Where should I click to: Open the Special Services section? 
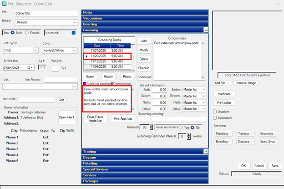tap(145, 169)
